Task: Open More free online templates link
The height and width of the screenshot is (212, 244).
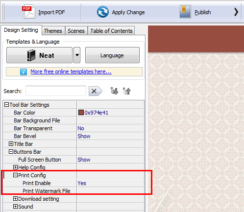Action: [x=71, y=71]
